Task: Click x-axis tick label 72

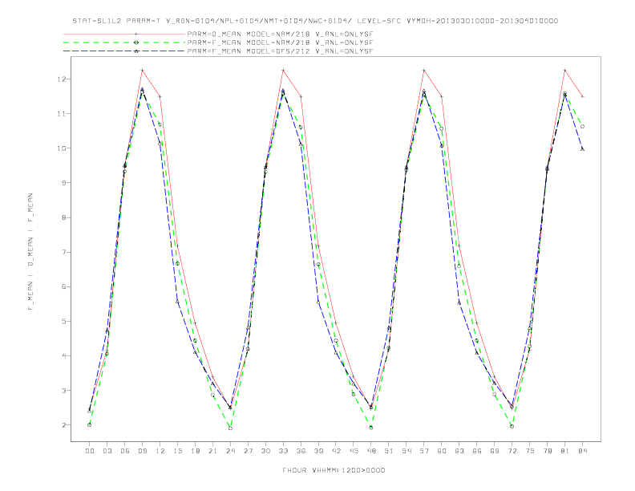Action: 512,451
